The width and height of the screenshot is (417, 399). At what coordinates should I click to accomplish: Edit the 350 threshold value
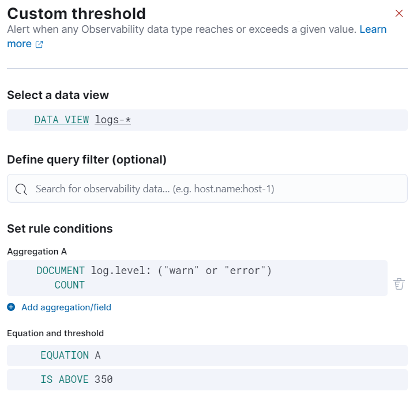tap(104, 379)
